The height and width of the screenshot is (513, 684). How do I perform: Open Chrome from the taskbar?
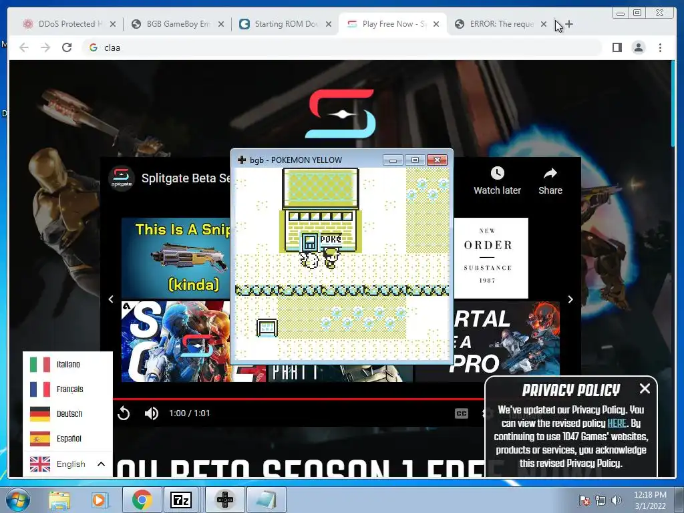click(142, 500)
